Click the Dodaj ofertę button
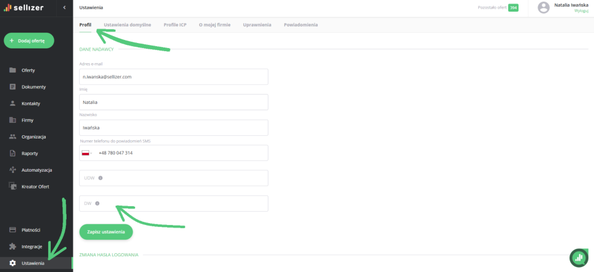 [x=29, y=41]
